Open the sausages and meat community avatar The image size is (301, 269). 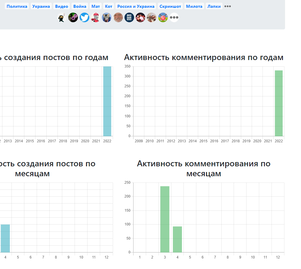point(140,17)
